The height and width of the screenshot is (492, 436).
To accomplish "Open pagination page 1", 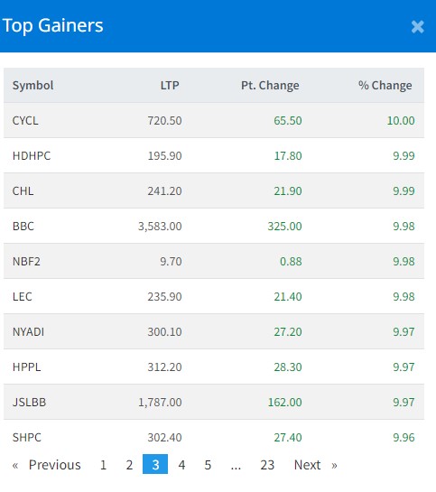I will pyautogui.click(x=103, y=465).
